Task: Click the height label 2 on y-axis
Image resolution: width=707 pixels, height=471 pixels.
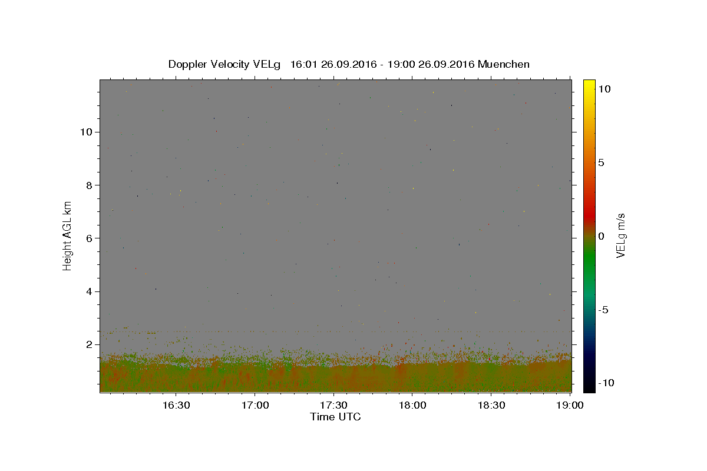Action: tap(88, 344)
